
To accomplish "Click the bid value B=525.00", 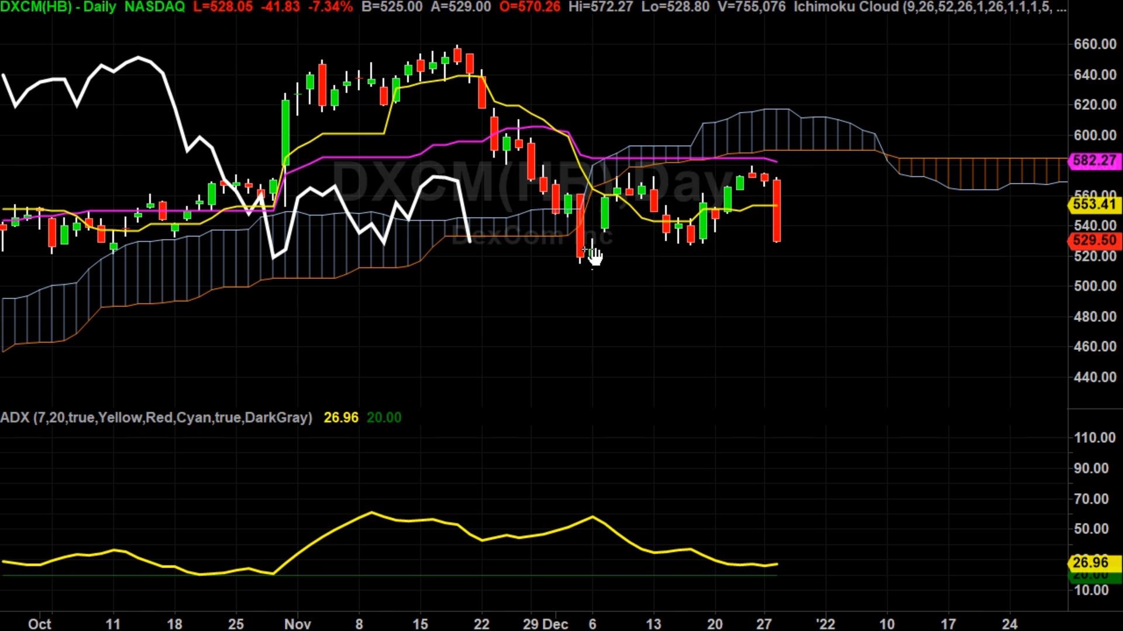I will (392, 7).
